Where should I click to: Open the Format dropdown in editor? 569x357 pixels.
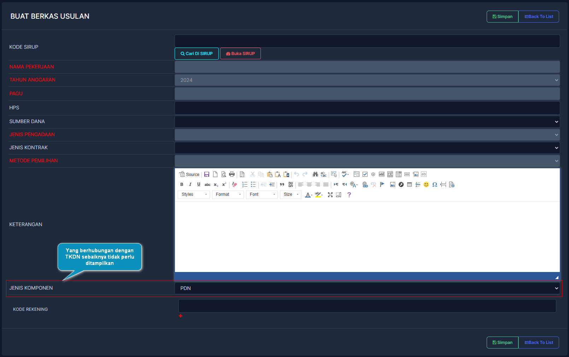tap(228, 194)
